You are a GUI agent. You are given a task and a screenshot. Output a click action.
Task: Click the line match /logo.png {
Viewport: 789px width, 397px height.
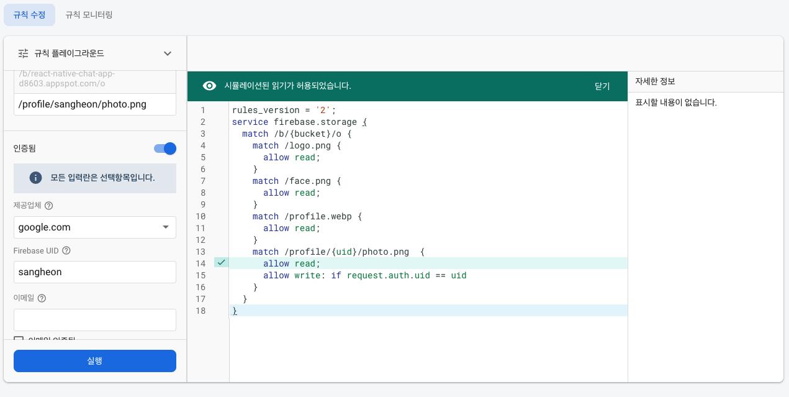pos(297,145)
